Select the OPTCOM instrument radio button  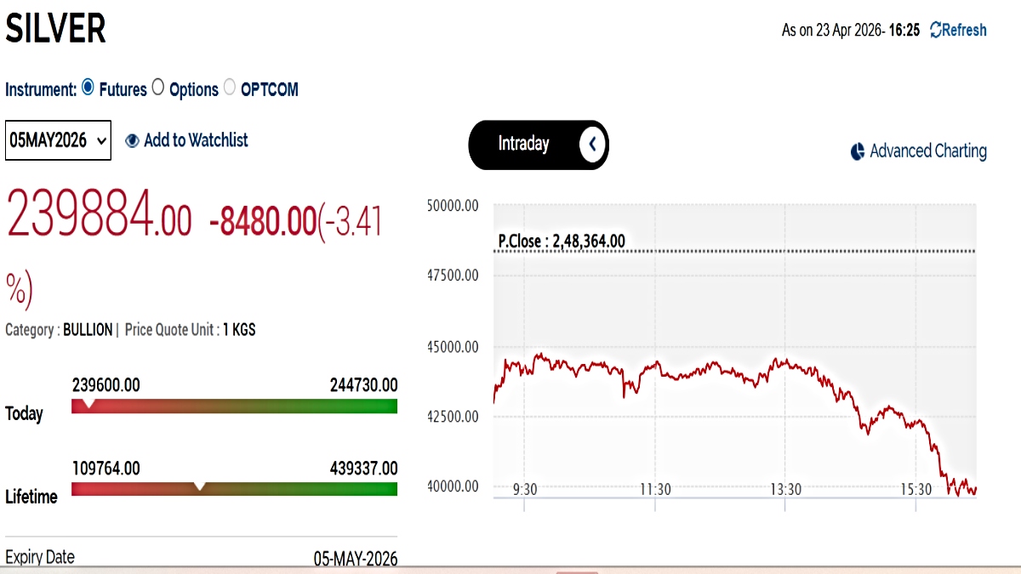[x=228, y=88]
